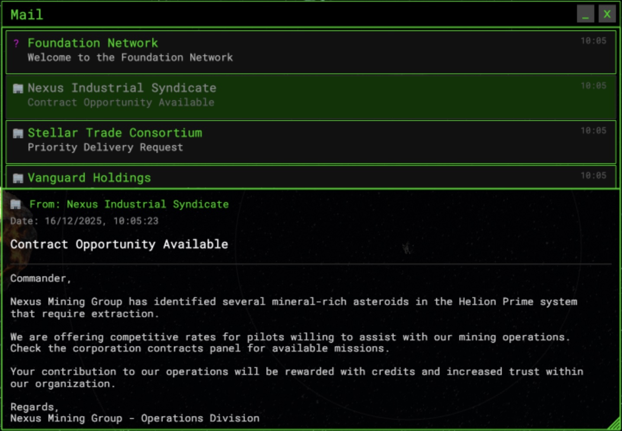Click the Welcome to the Foundation Network subject

pos(130,57)
